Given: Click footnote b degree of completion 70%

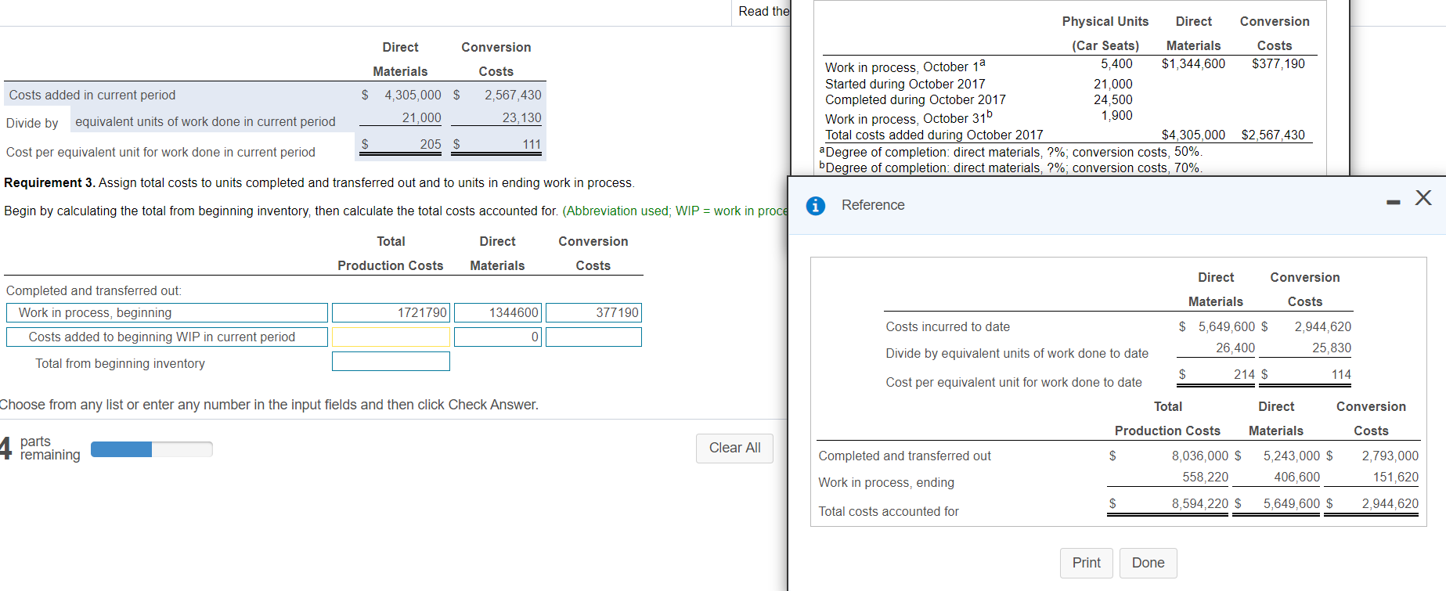Looking at the screenshot, I should pos(1010,168).
